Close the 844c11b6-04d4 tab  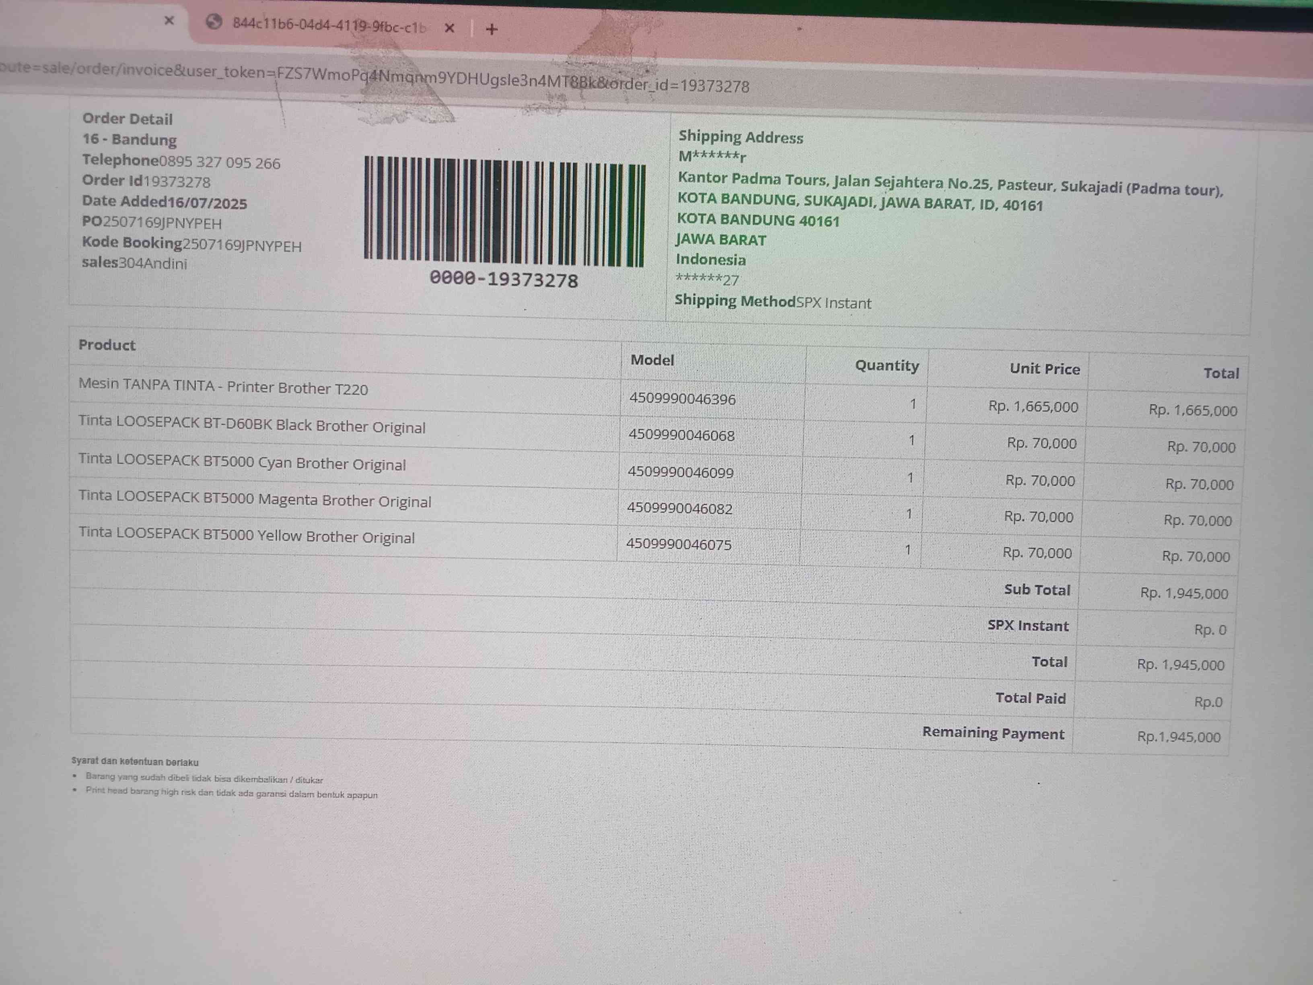pos(449,28)
